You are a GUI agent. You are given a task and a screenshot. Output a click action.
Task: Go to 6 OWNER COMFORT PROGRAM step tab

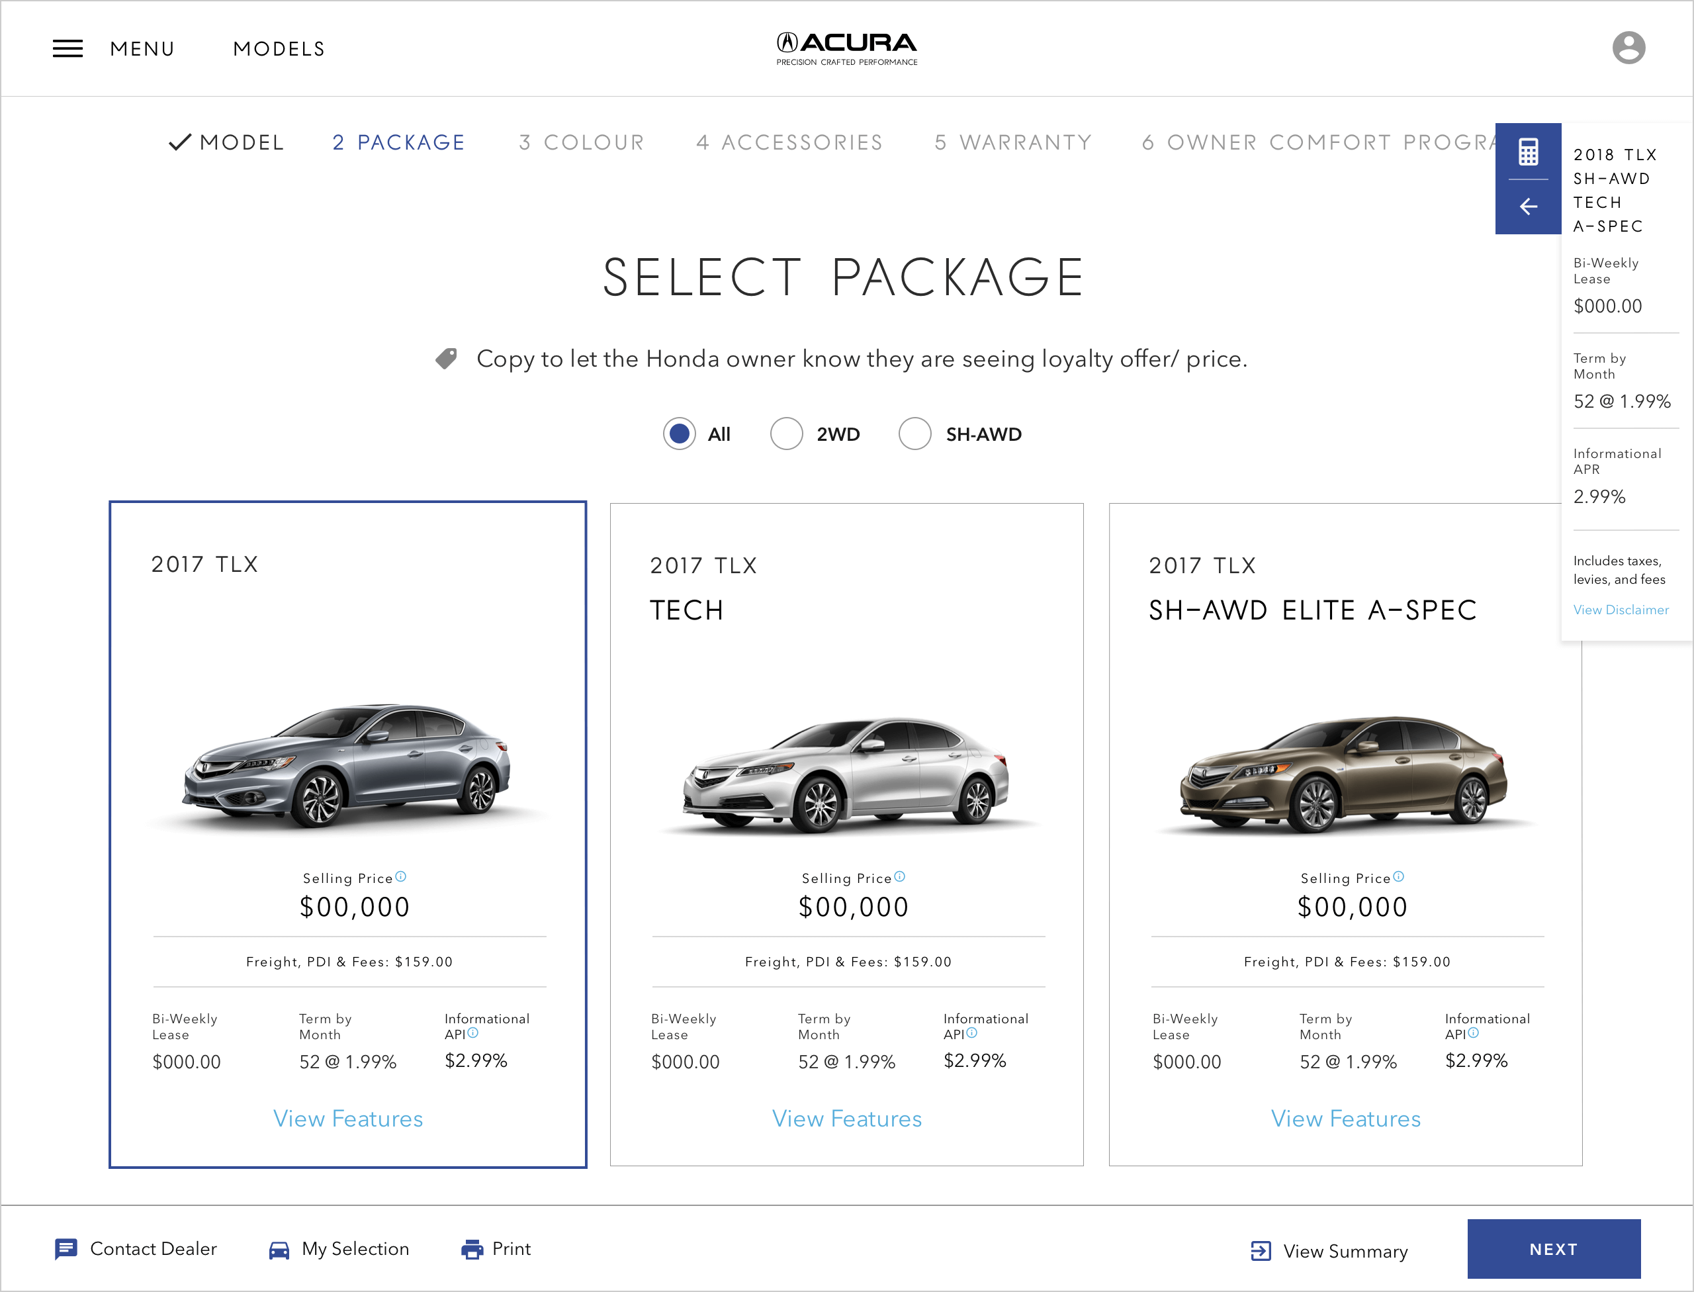1318,142
